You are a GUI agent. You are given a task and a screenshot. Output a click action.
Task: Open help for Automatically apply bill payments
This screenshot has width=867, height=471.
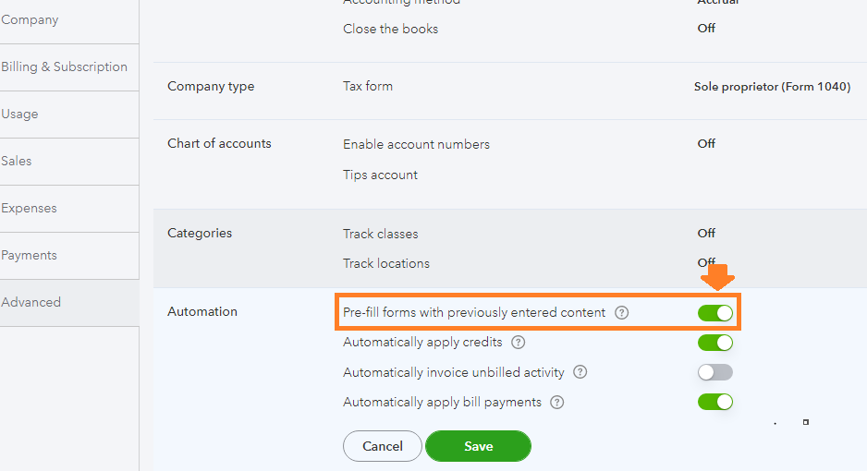coord(556,403)
